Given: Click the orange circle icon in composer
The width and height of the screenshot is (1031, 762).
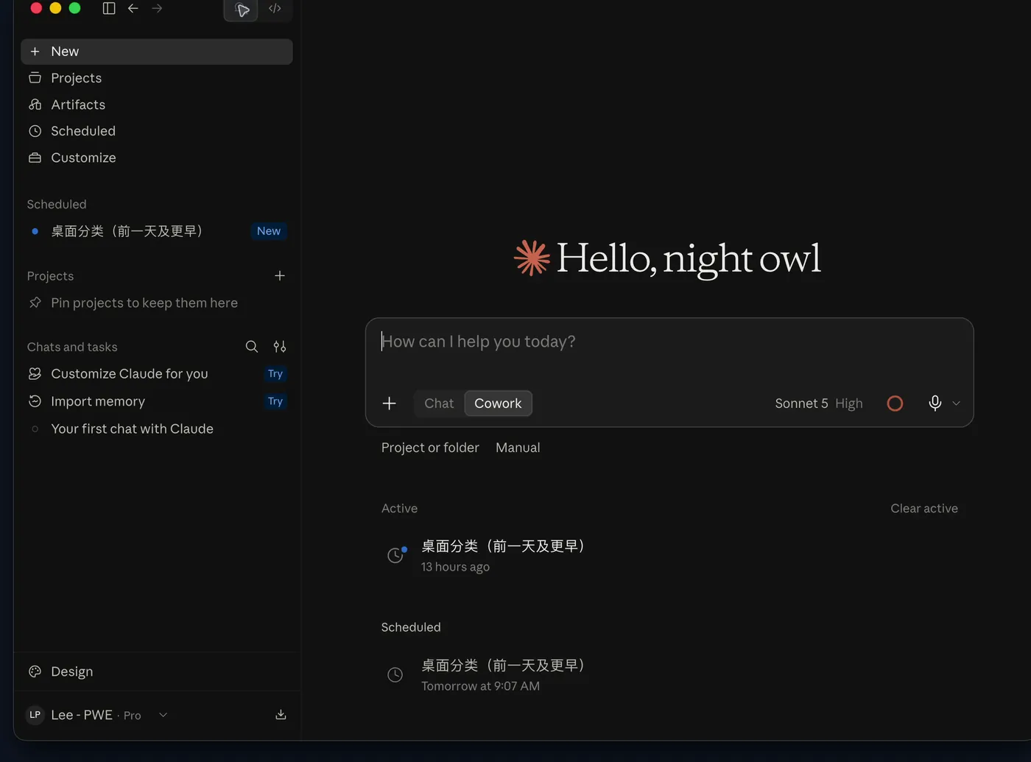Looking at the screenshot, I should (x=895, y=403).
